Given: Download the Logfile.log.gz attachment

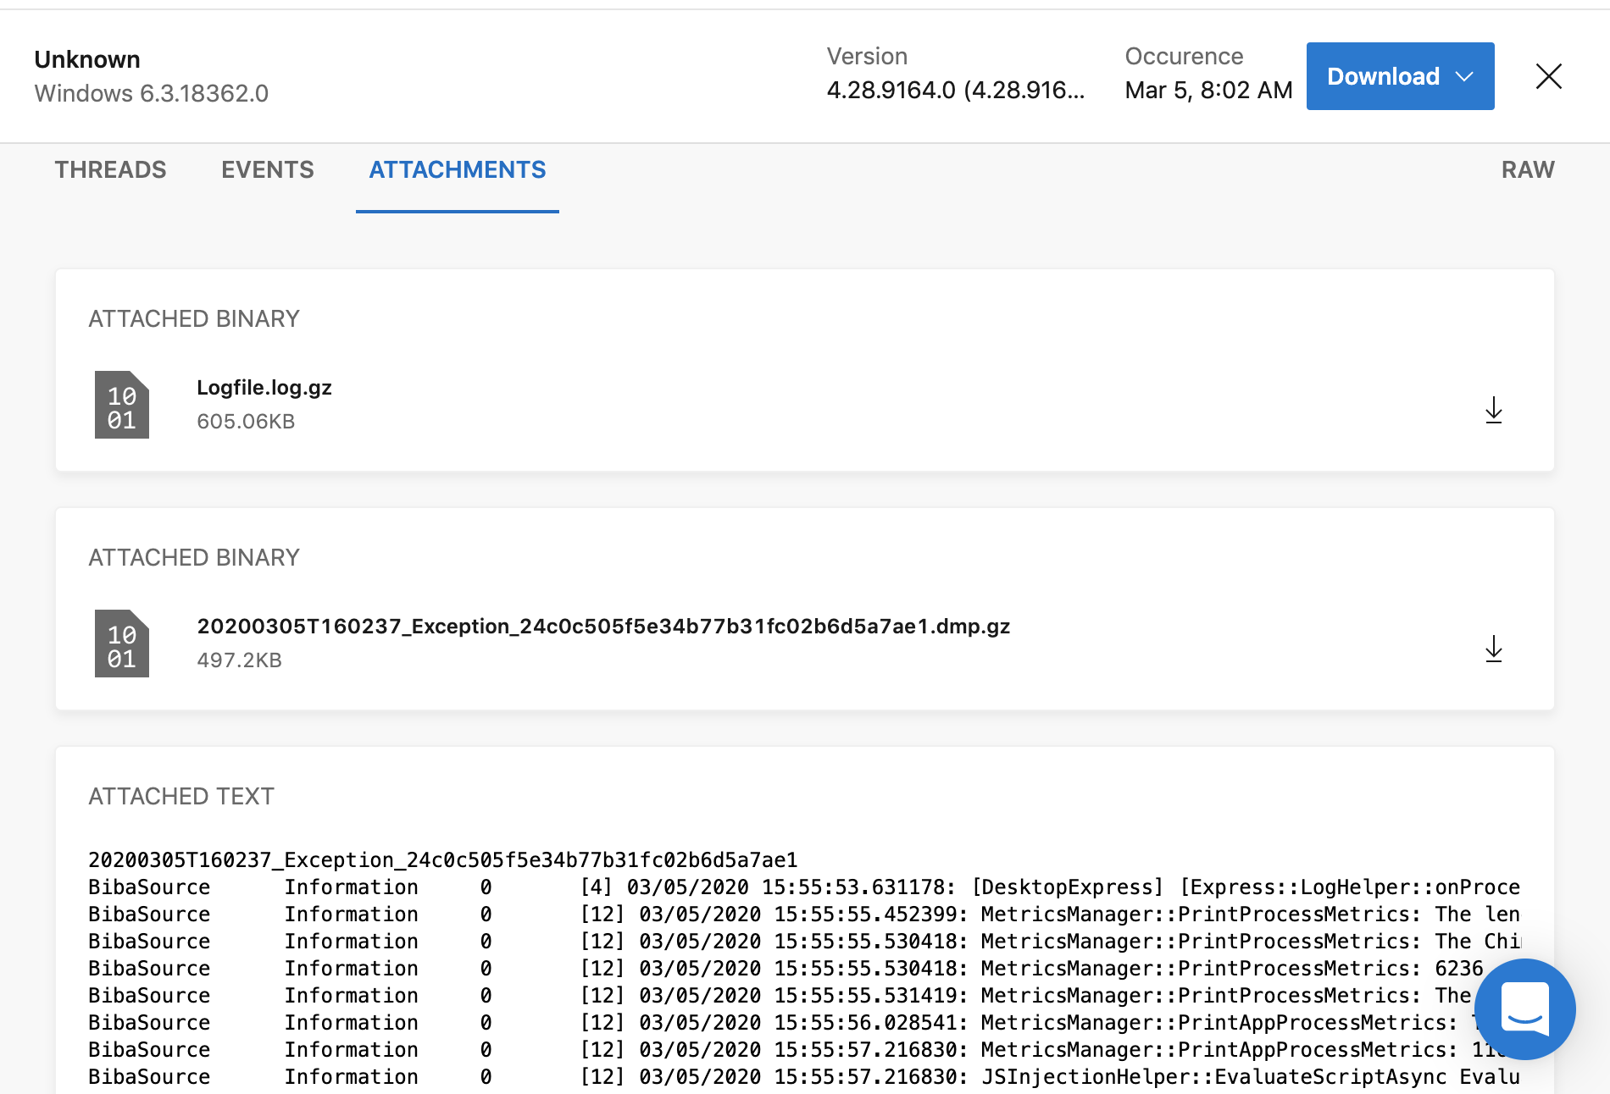Looking at the screenshot, I should (1494, 411).
